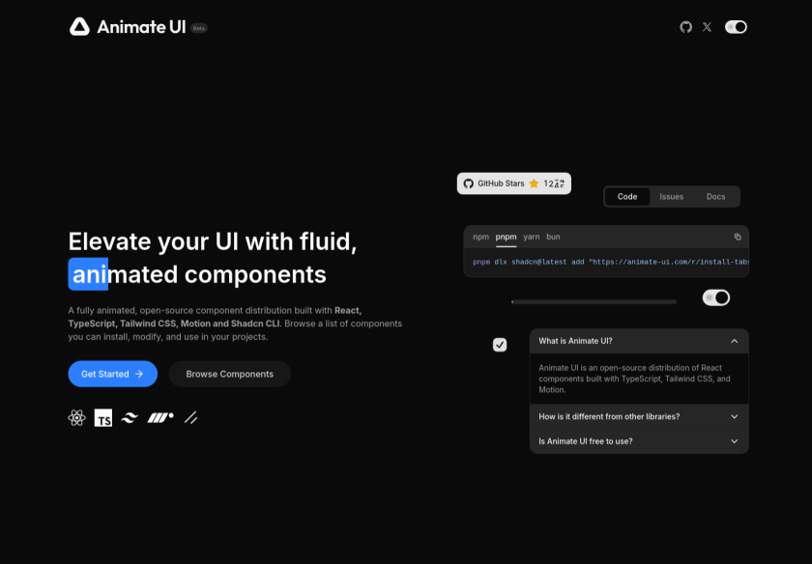Screen dimensions: 812x564
Task: Switch to the yarn tab
Action: (532, 237)
